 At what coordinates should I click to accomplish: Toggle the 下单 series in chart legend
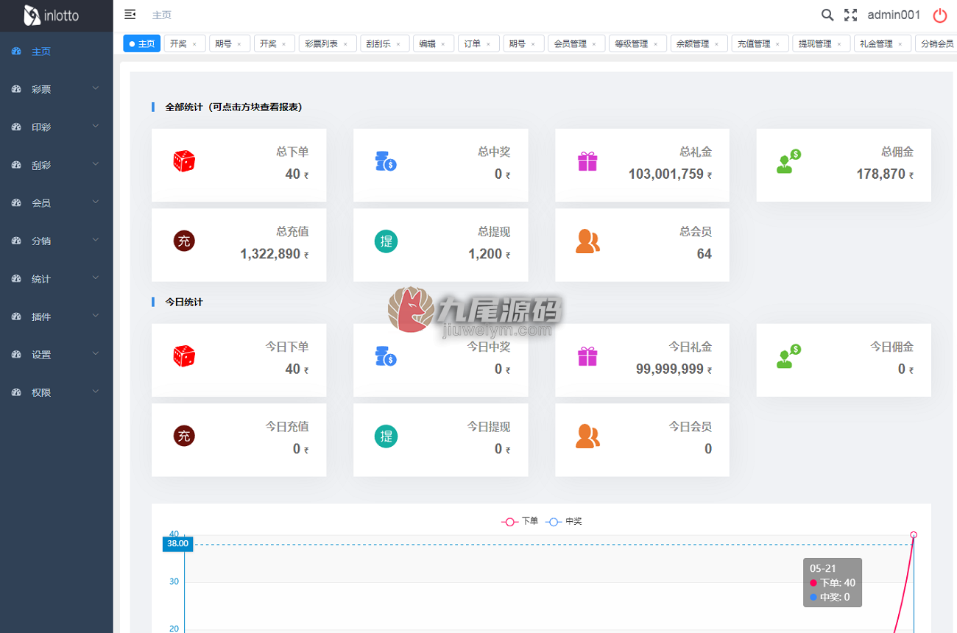tap(520, 521)
